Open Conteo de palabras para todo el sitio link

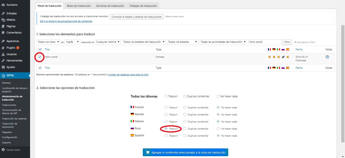[x=128, y=75]
